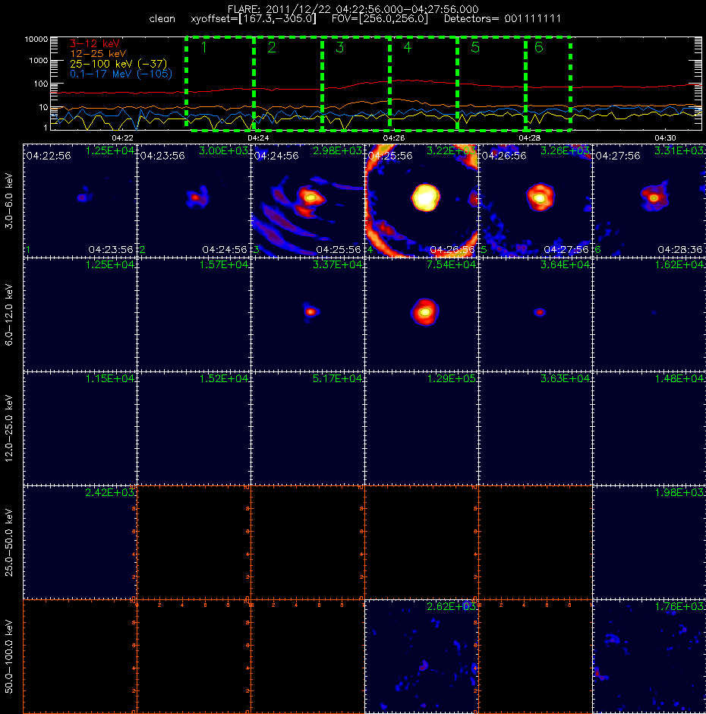Click the '1.52E+04' peak value
Screen dimensions: 706x714
(x=223, y=378)
